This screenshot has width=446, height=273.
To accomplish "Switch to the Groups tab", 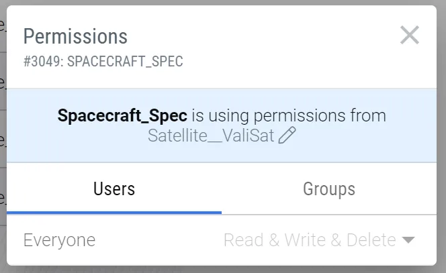I will (329, 189).
